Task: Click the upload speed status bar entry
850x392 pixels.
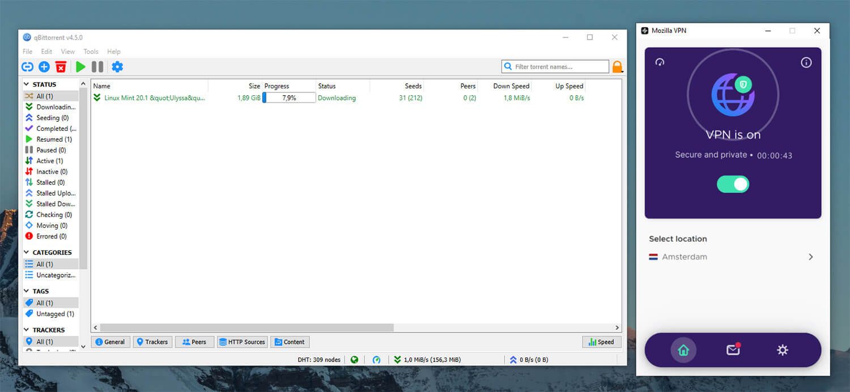Action: (529, 360)
